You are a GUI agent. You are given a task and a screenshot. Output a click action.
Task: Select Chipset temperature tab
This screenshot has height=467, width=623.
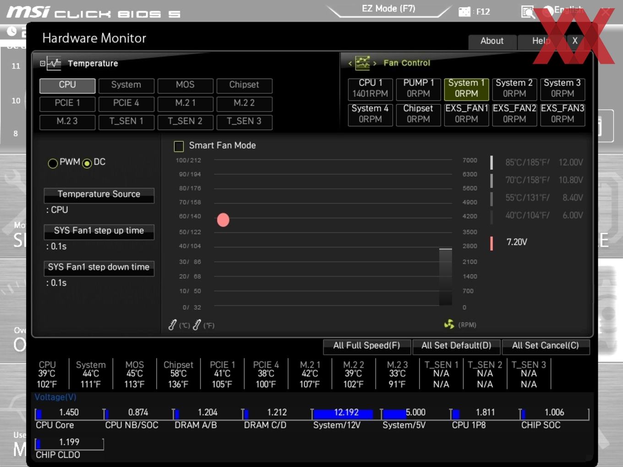[244, 85]
